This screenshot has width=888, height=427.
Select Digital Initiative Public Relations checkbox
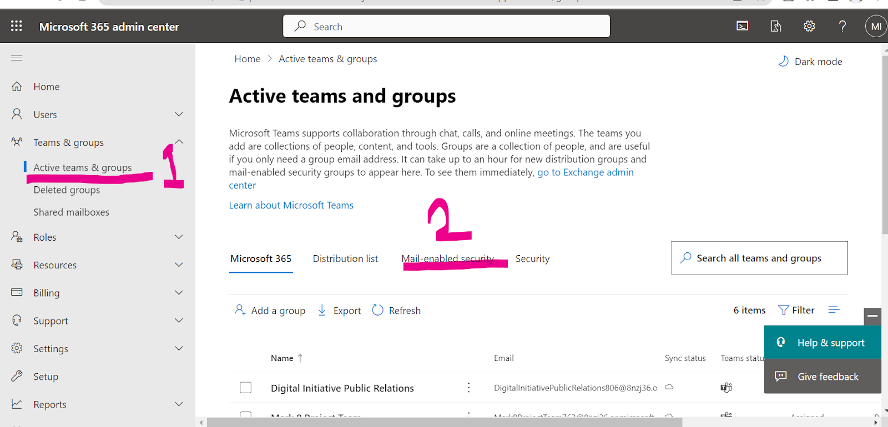[246, 388]
